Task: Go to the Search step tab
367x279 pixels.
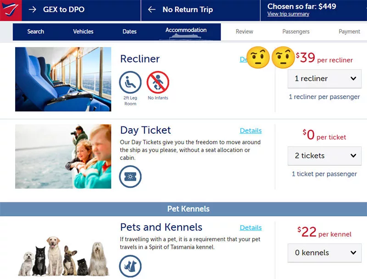Action: (x=35, y=32)
